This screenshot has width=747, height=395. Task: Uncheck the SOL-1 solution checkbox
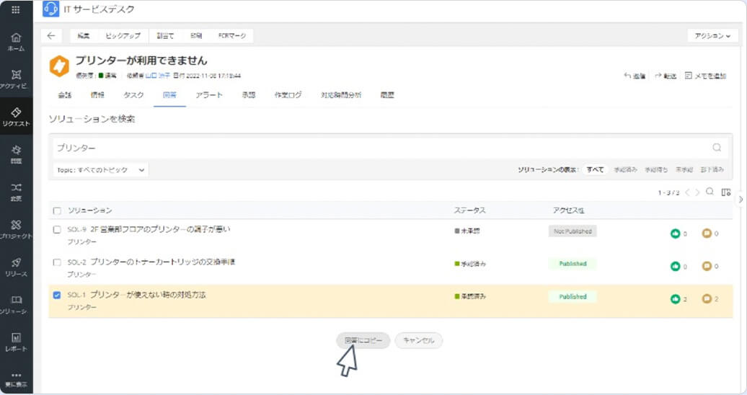57,295
